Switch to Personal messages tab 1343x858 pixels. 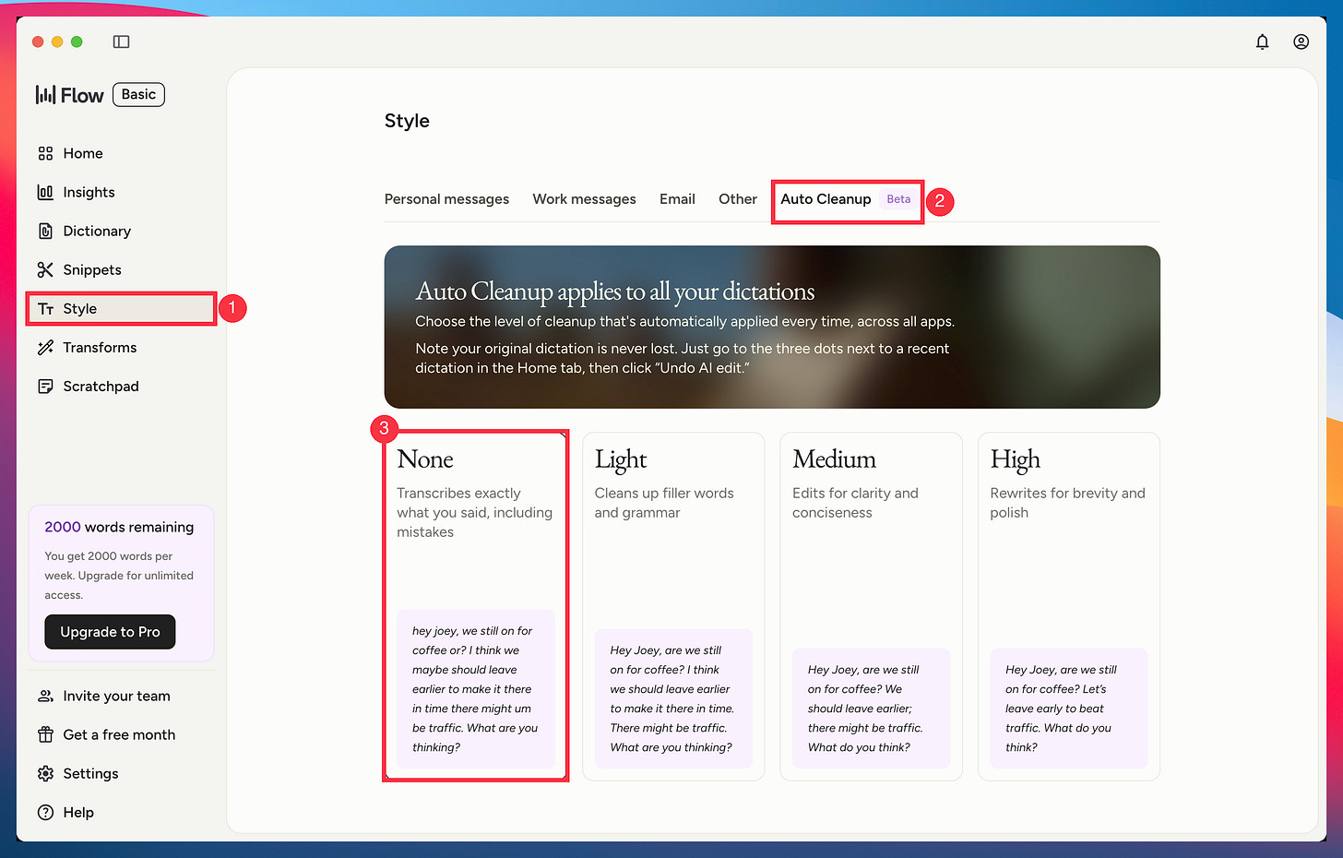coord(446,199)
